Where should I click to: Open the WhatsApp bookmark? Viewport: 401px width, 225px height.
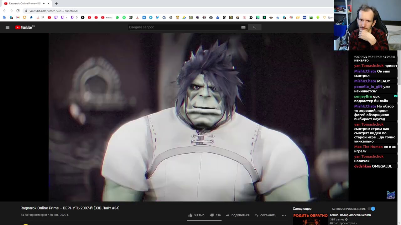117,17
